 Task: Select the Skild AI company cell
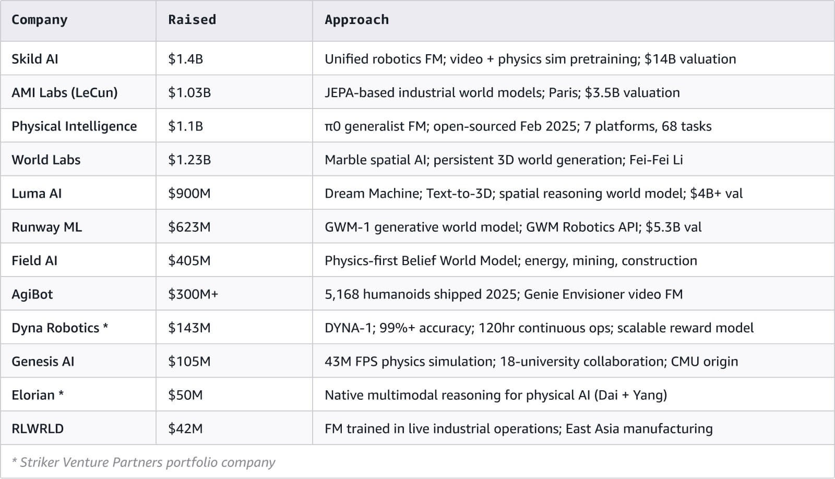click(35, 59)
